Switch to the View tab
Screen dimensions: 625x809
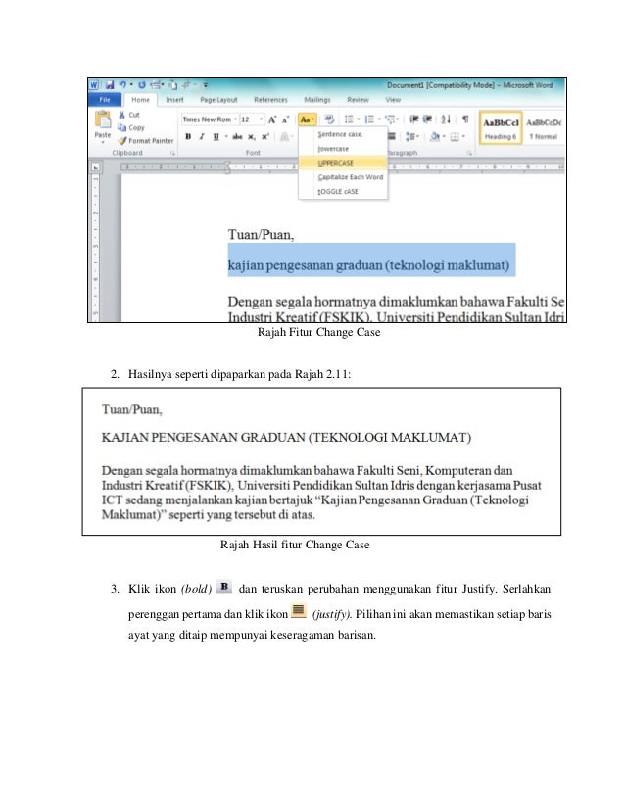[393, 100]
